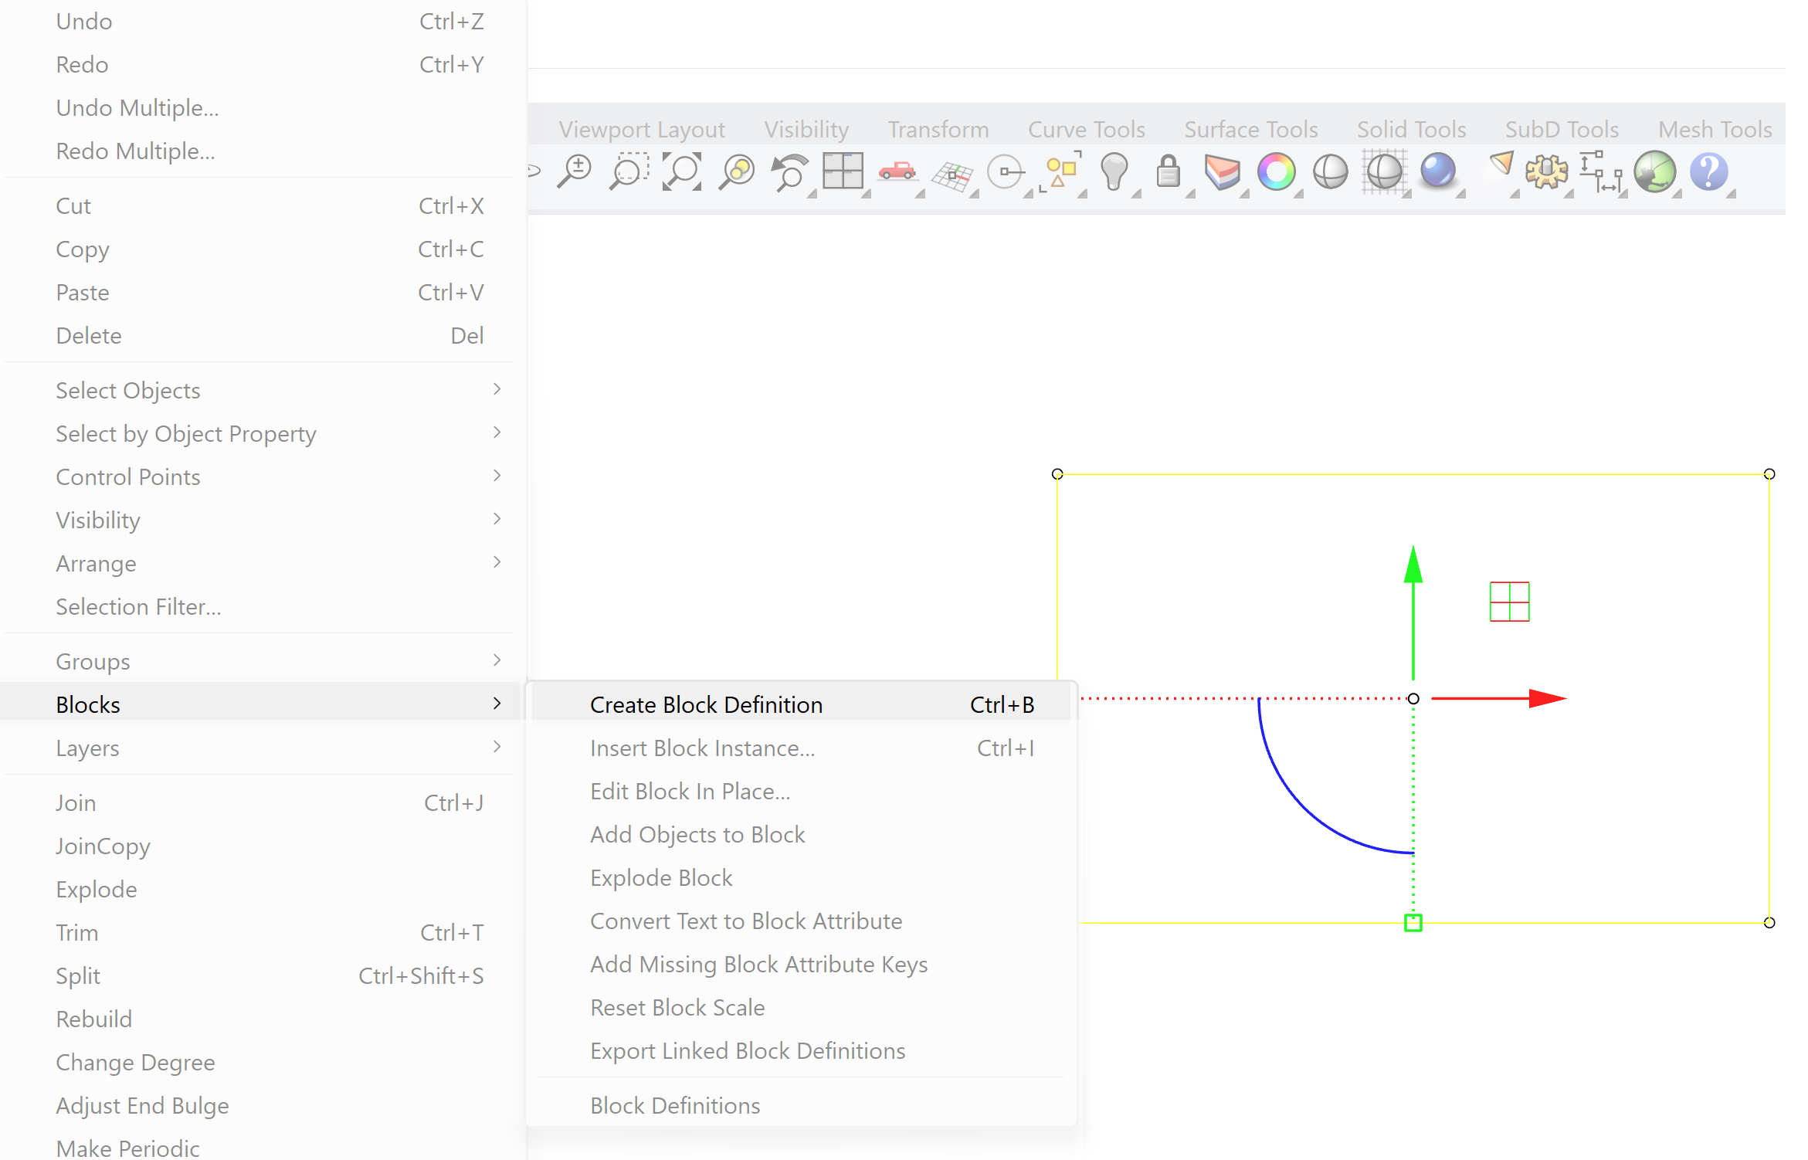1808x1160 pixels.
Task: Click the red gumball X-axis arrow
Action: pyautogui.click(x=1546, y=698)
